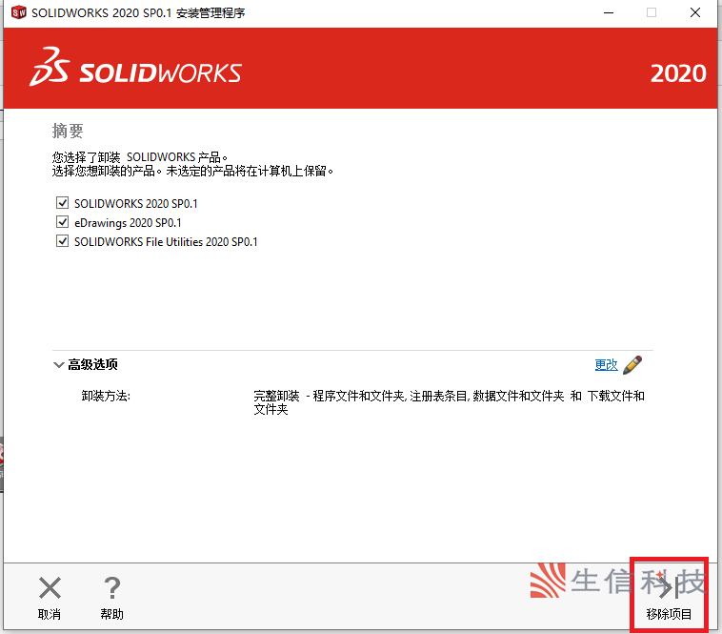Uncheck the SOLIDWORKS 2020 SP0.1 checkbox

click(x=63, y=203)
